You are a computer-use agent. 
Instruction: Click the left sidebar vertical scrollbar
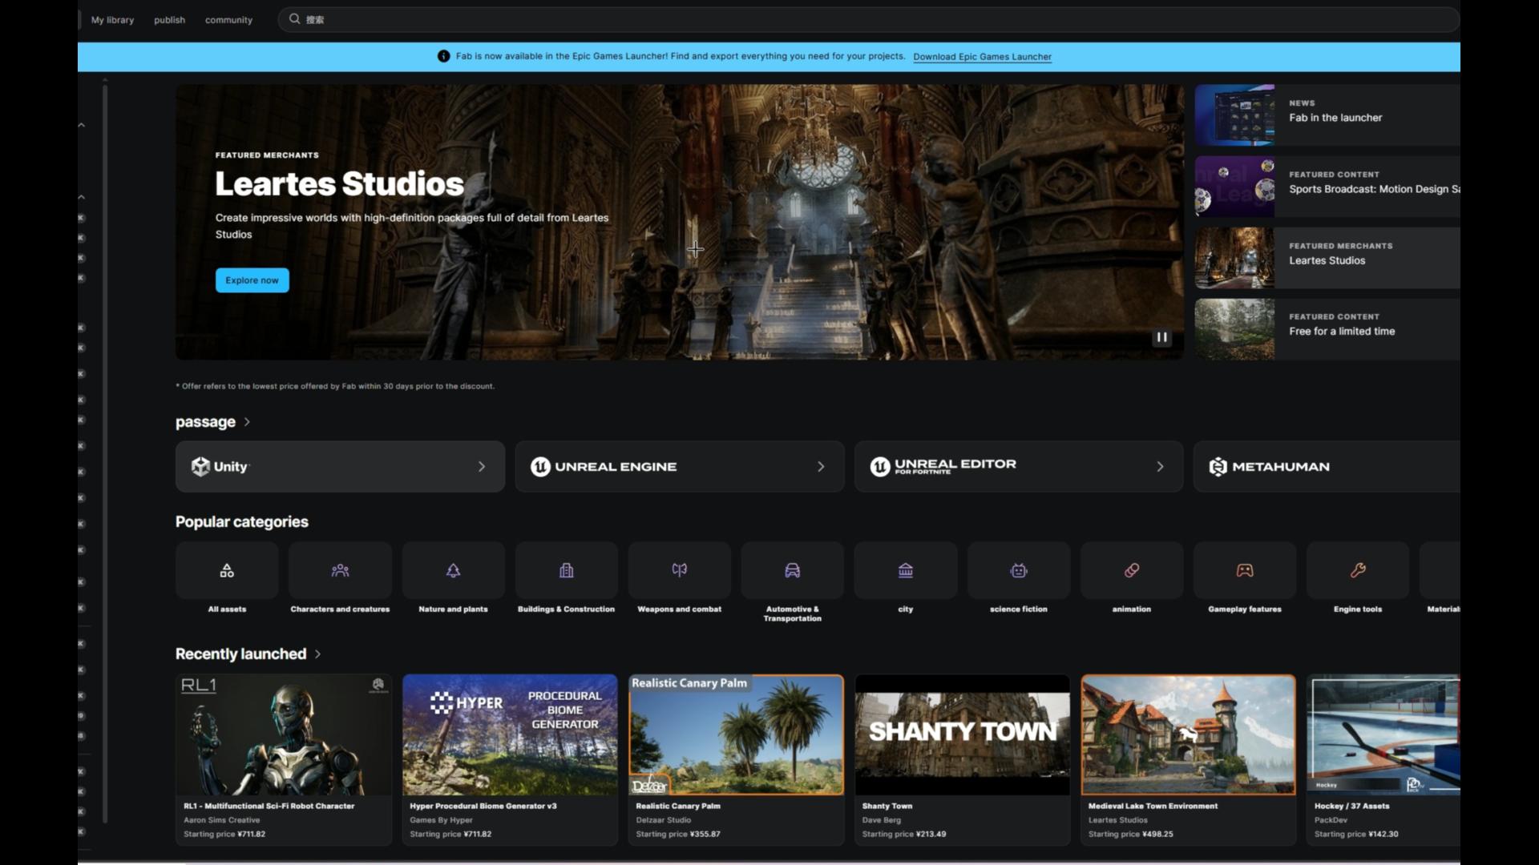point(105,449)
